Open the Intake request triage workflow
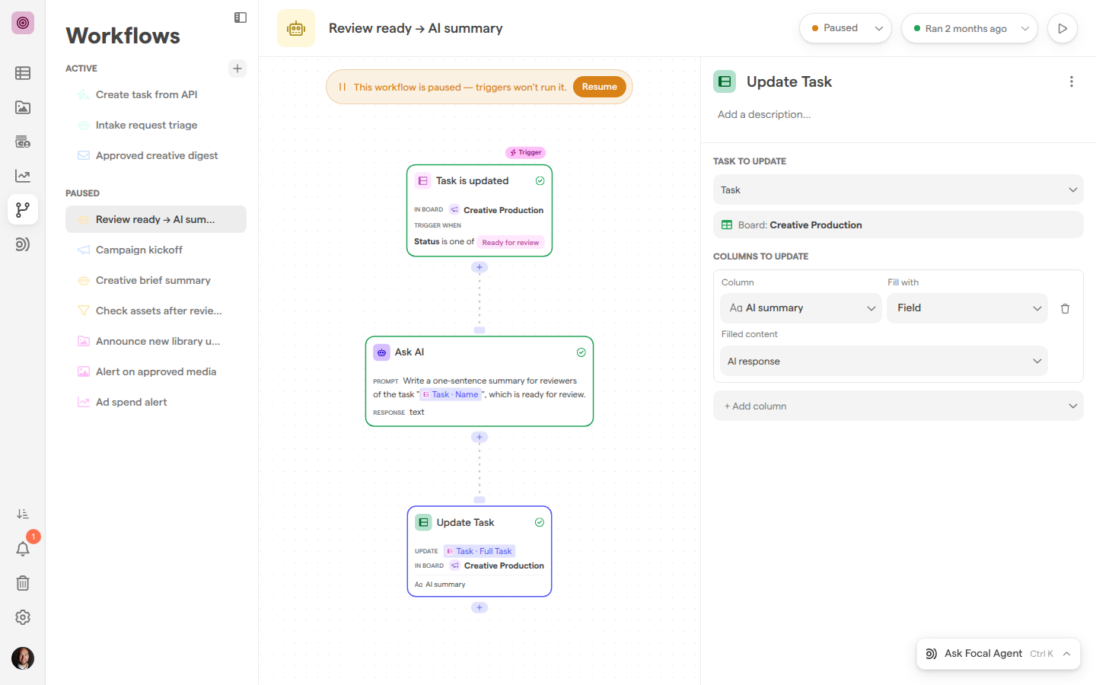This screenshot has width=1096, height=685. (x=156, y=125)
